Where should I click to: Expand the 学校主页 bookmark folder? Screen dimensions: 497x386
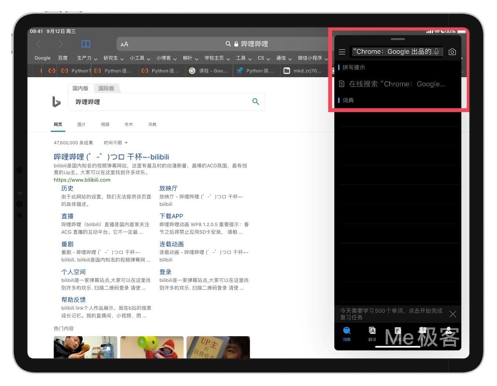point(217,58)
